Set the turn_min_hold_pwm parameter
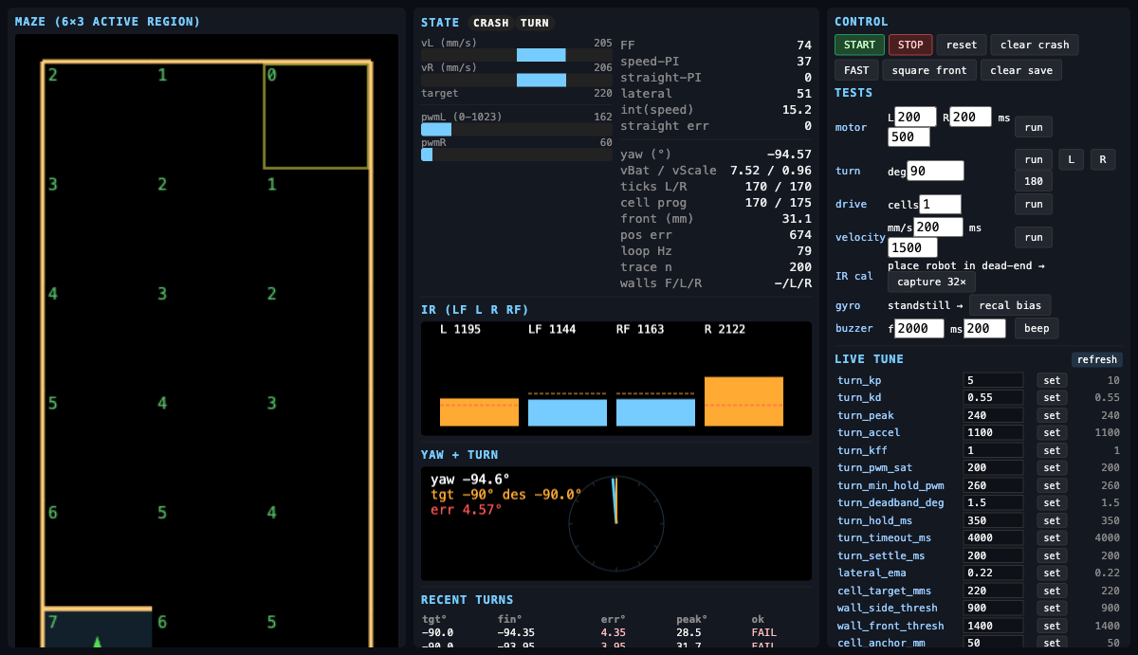This screenshot has width=1138, height=655. 1052,485
